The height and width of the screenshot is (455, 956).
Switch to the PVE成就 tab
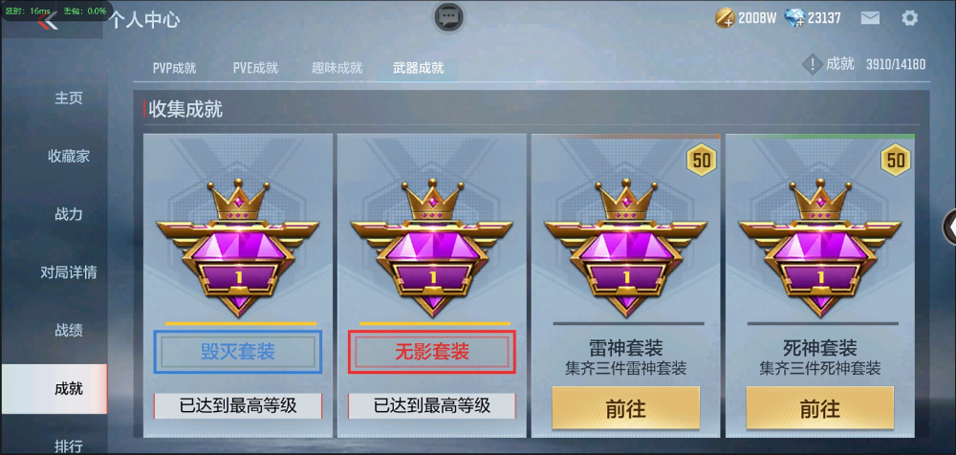pyautogui.click(x=255, y=68)
